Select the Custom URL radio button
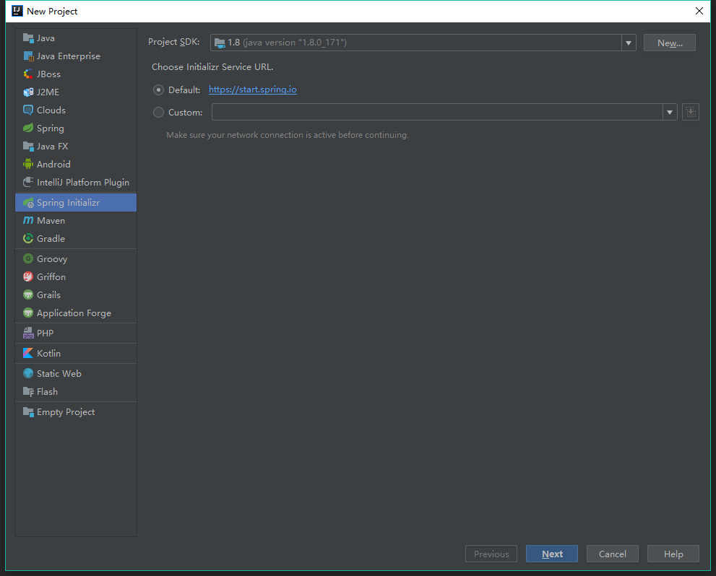 pyautogui.click(x=158, y=112)
